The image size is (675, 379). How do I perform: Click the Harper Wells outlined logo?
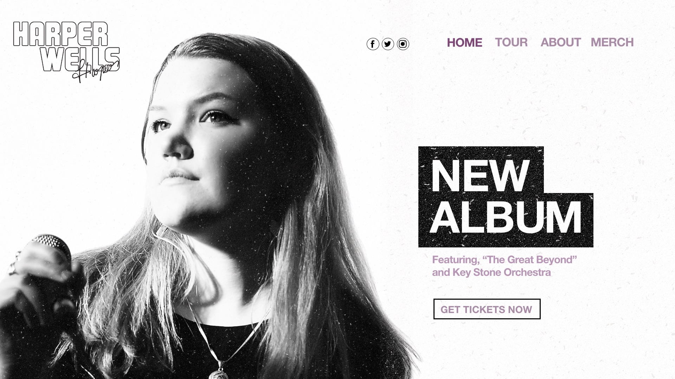(x=66, y=47)
